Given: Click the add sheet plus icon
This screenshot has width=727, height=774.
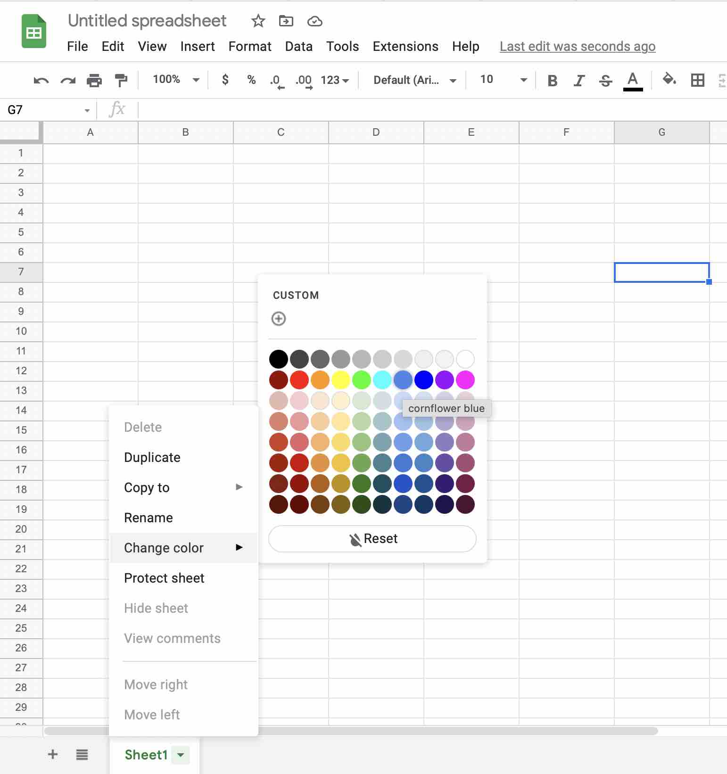Looking at the screenshot, I should tap(53, 754).
